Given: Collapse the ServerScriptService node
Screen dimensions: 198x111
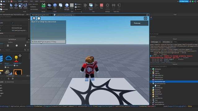Looking at the screenshot, I should click(x=151, y=84).
